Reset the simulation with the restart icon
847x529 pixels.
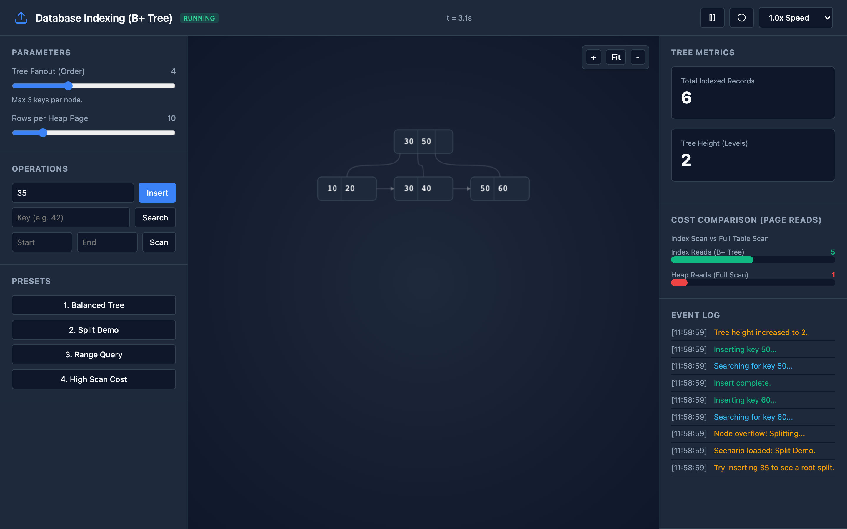[x=741, y=18]
